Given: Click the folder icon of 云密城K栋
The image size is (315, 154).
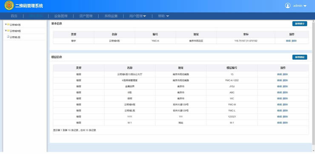Looking at the screenshot, I should (x=9, y=25).
